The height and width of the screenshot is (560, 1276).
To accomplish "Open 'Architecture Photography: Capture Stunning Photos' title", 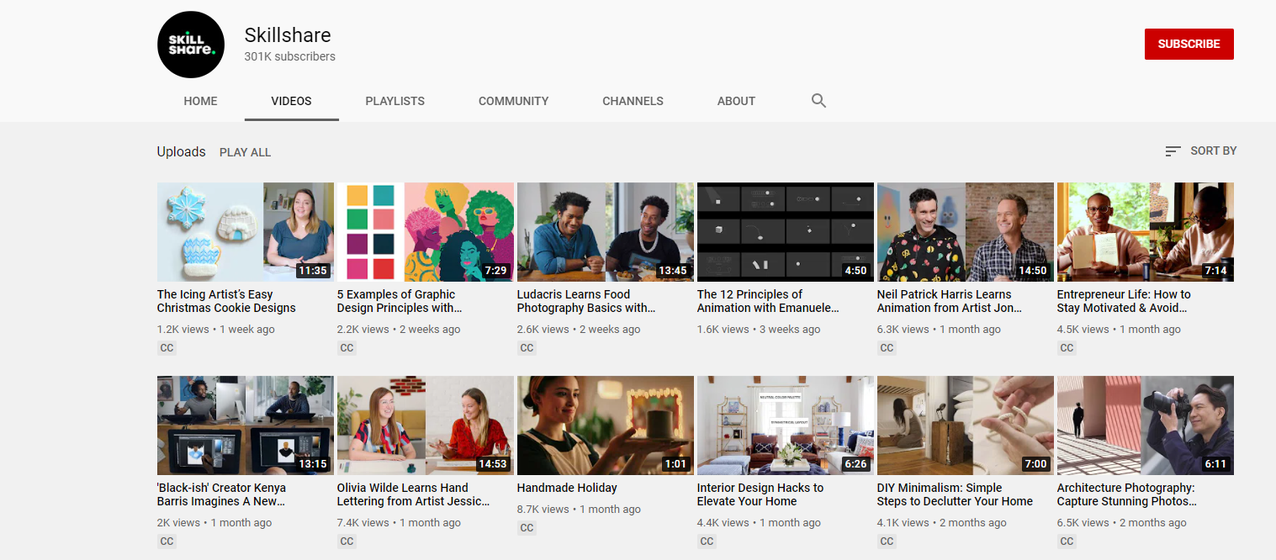I will pyautogui.click(x=1127, y=494).
